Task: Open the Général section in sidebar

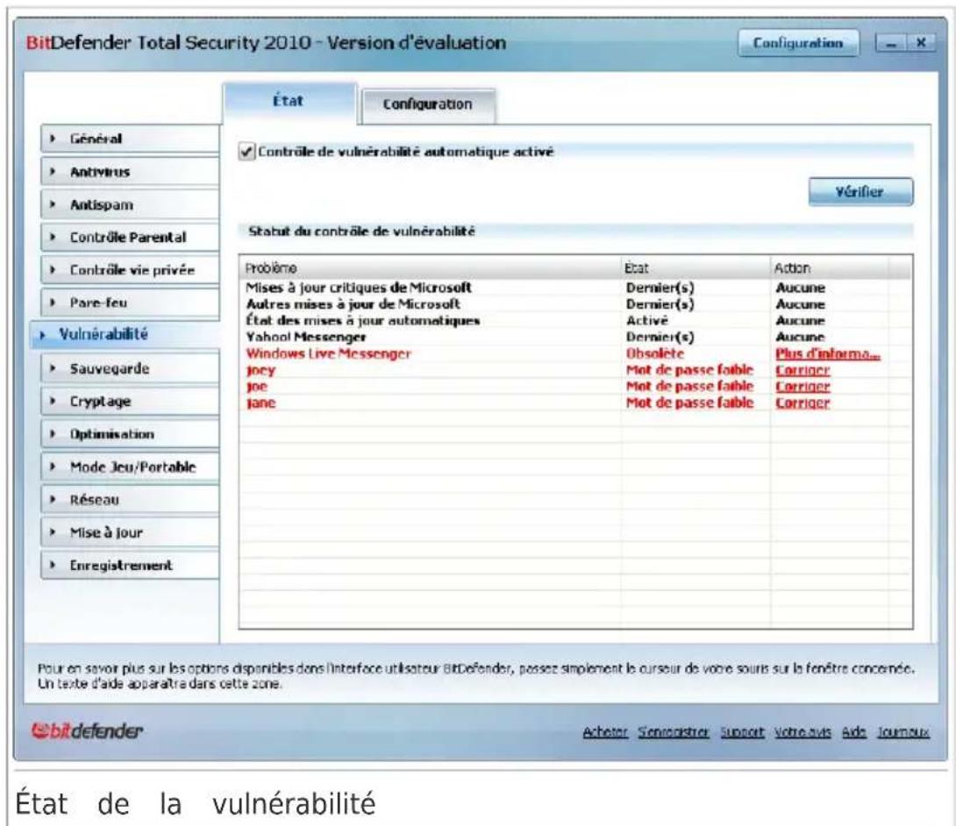Action: (x=130, y=139)
